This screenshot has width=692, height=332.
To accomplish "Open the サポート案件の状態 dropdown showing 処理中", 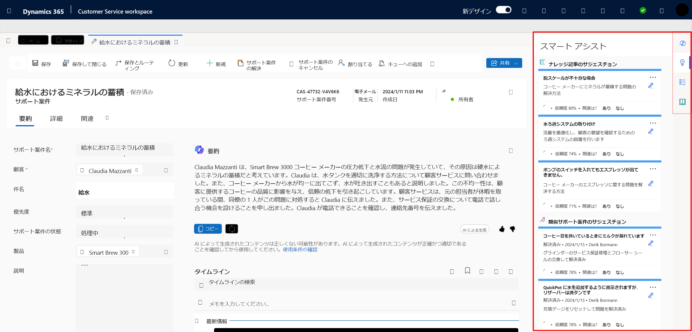I will (124, 232).
